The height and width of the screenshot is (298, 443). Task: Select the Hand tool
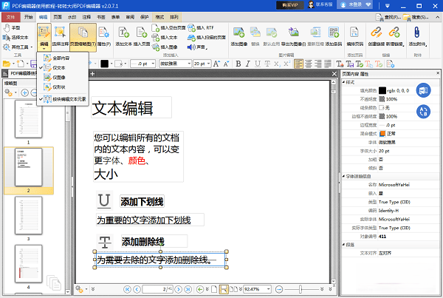(13, 27)
